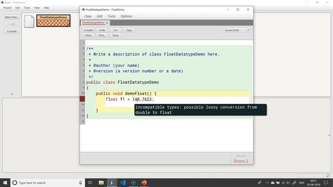Click the Cut button

(116, 30)
